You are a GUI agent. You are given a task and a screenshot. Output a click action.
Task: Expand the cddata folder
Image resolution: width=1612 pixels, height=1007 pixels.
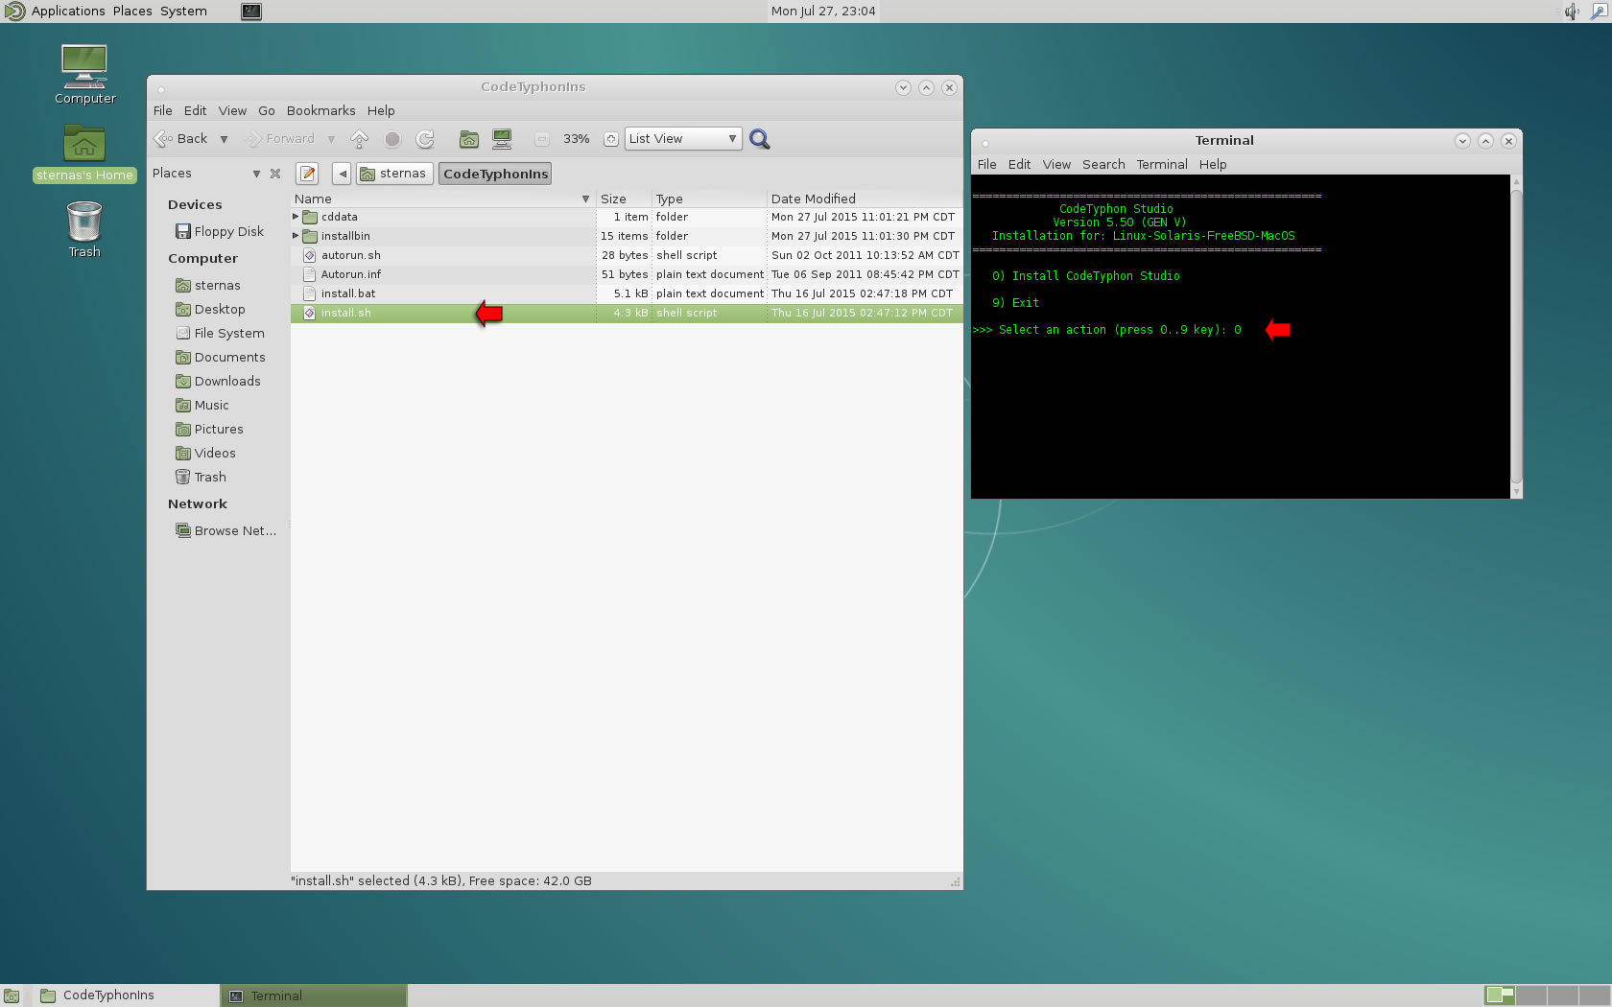(x=296, y=217)
